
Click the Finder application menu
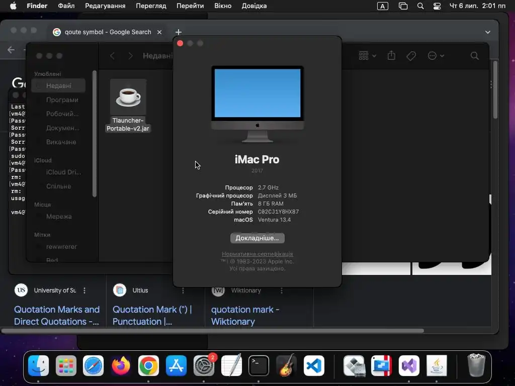37,6
